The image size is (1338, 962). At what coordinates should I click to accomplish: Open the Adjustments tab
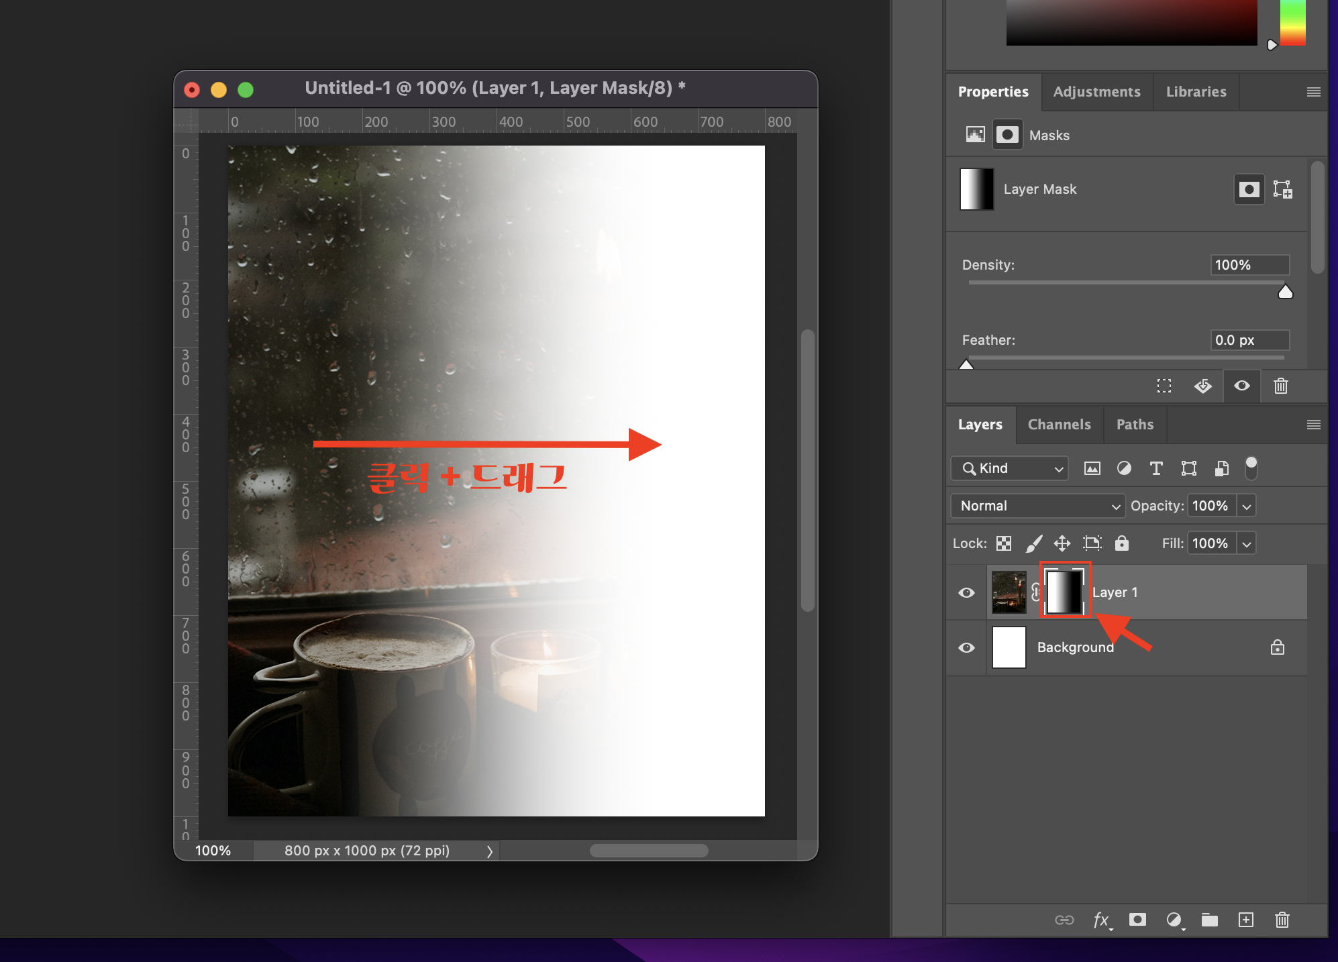tap(1096, 92)
